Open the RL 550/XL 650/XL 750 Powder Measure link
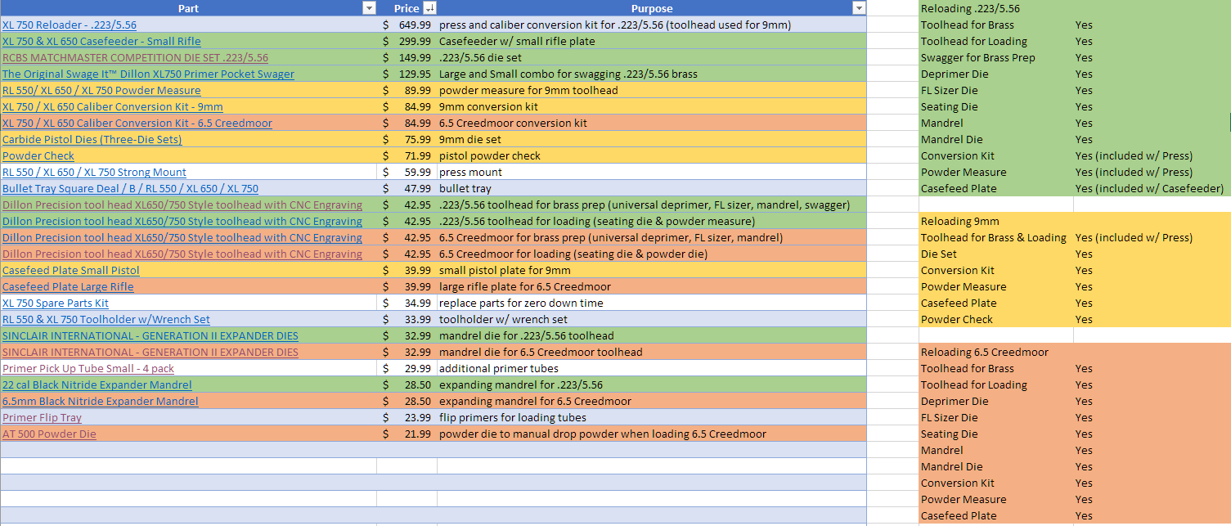1231x526 pixels. pyautogui.click(x=101, y=90)
